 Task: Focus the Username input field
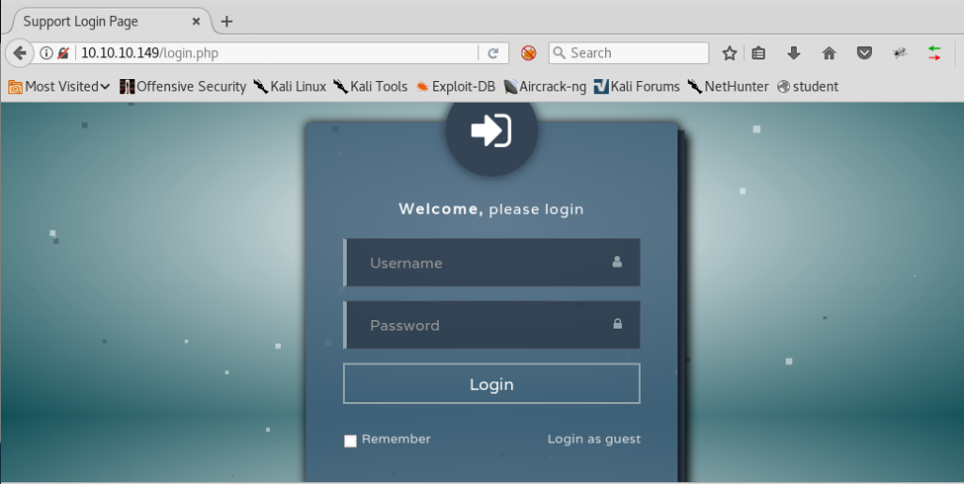pos(484,263)
